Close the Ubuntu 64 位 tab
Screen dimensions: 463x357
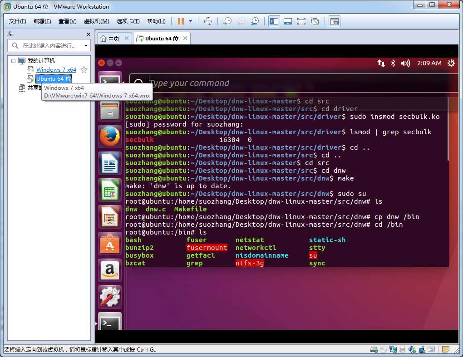(185, 39)
